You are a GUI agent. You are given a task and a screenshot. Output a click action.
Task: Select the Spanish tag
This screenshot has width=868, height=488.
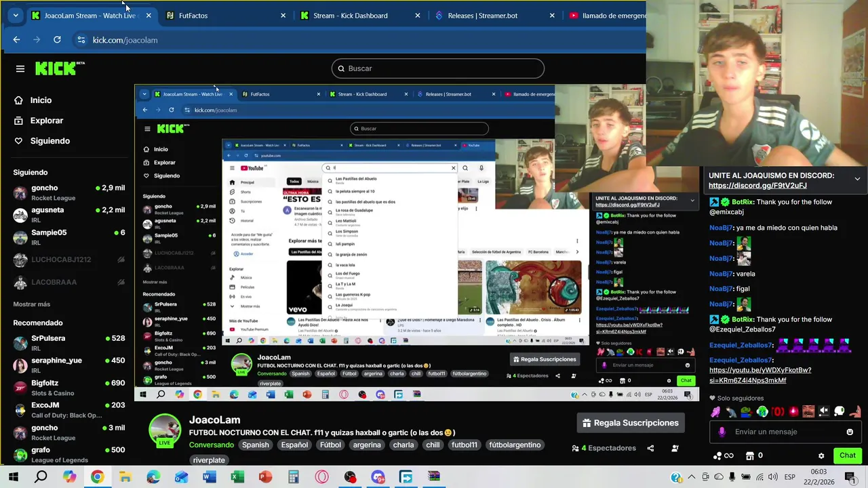point(256,445)
